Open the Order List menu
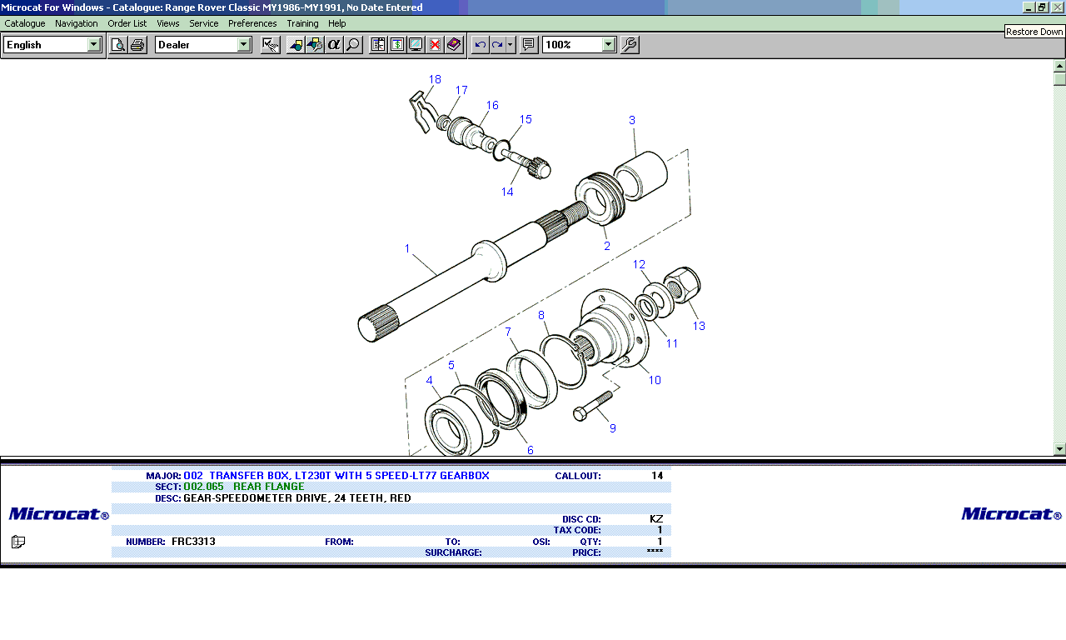Viewport: 1066px width, 640px height. (x=127, y=23)
